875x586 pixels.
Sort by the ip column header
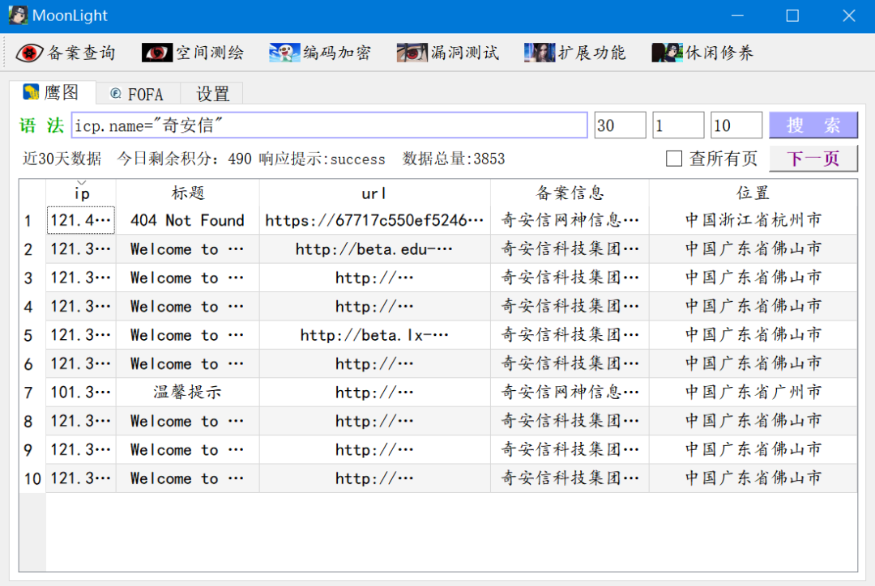pos(82,193)
